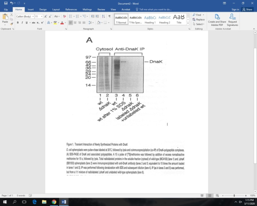Open the proofing status icon in status bar
This screenshot has width=257, height=206.
[30, 195]
